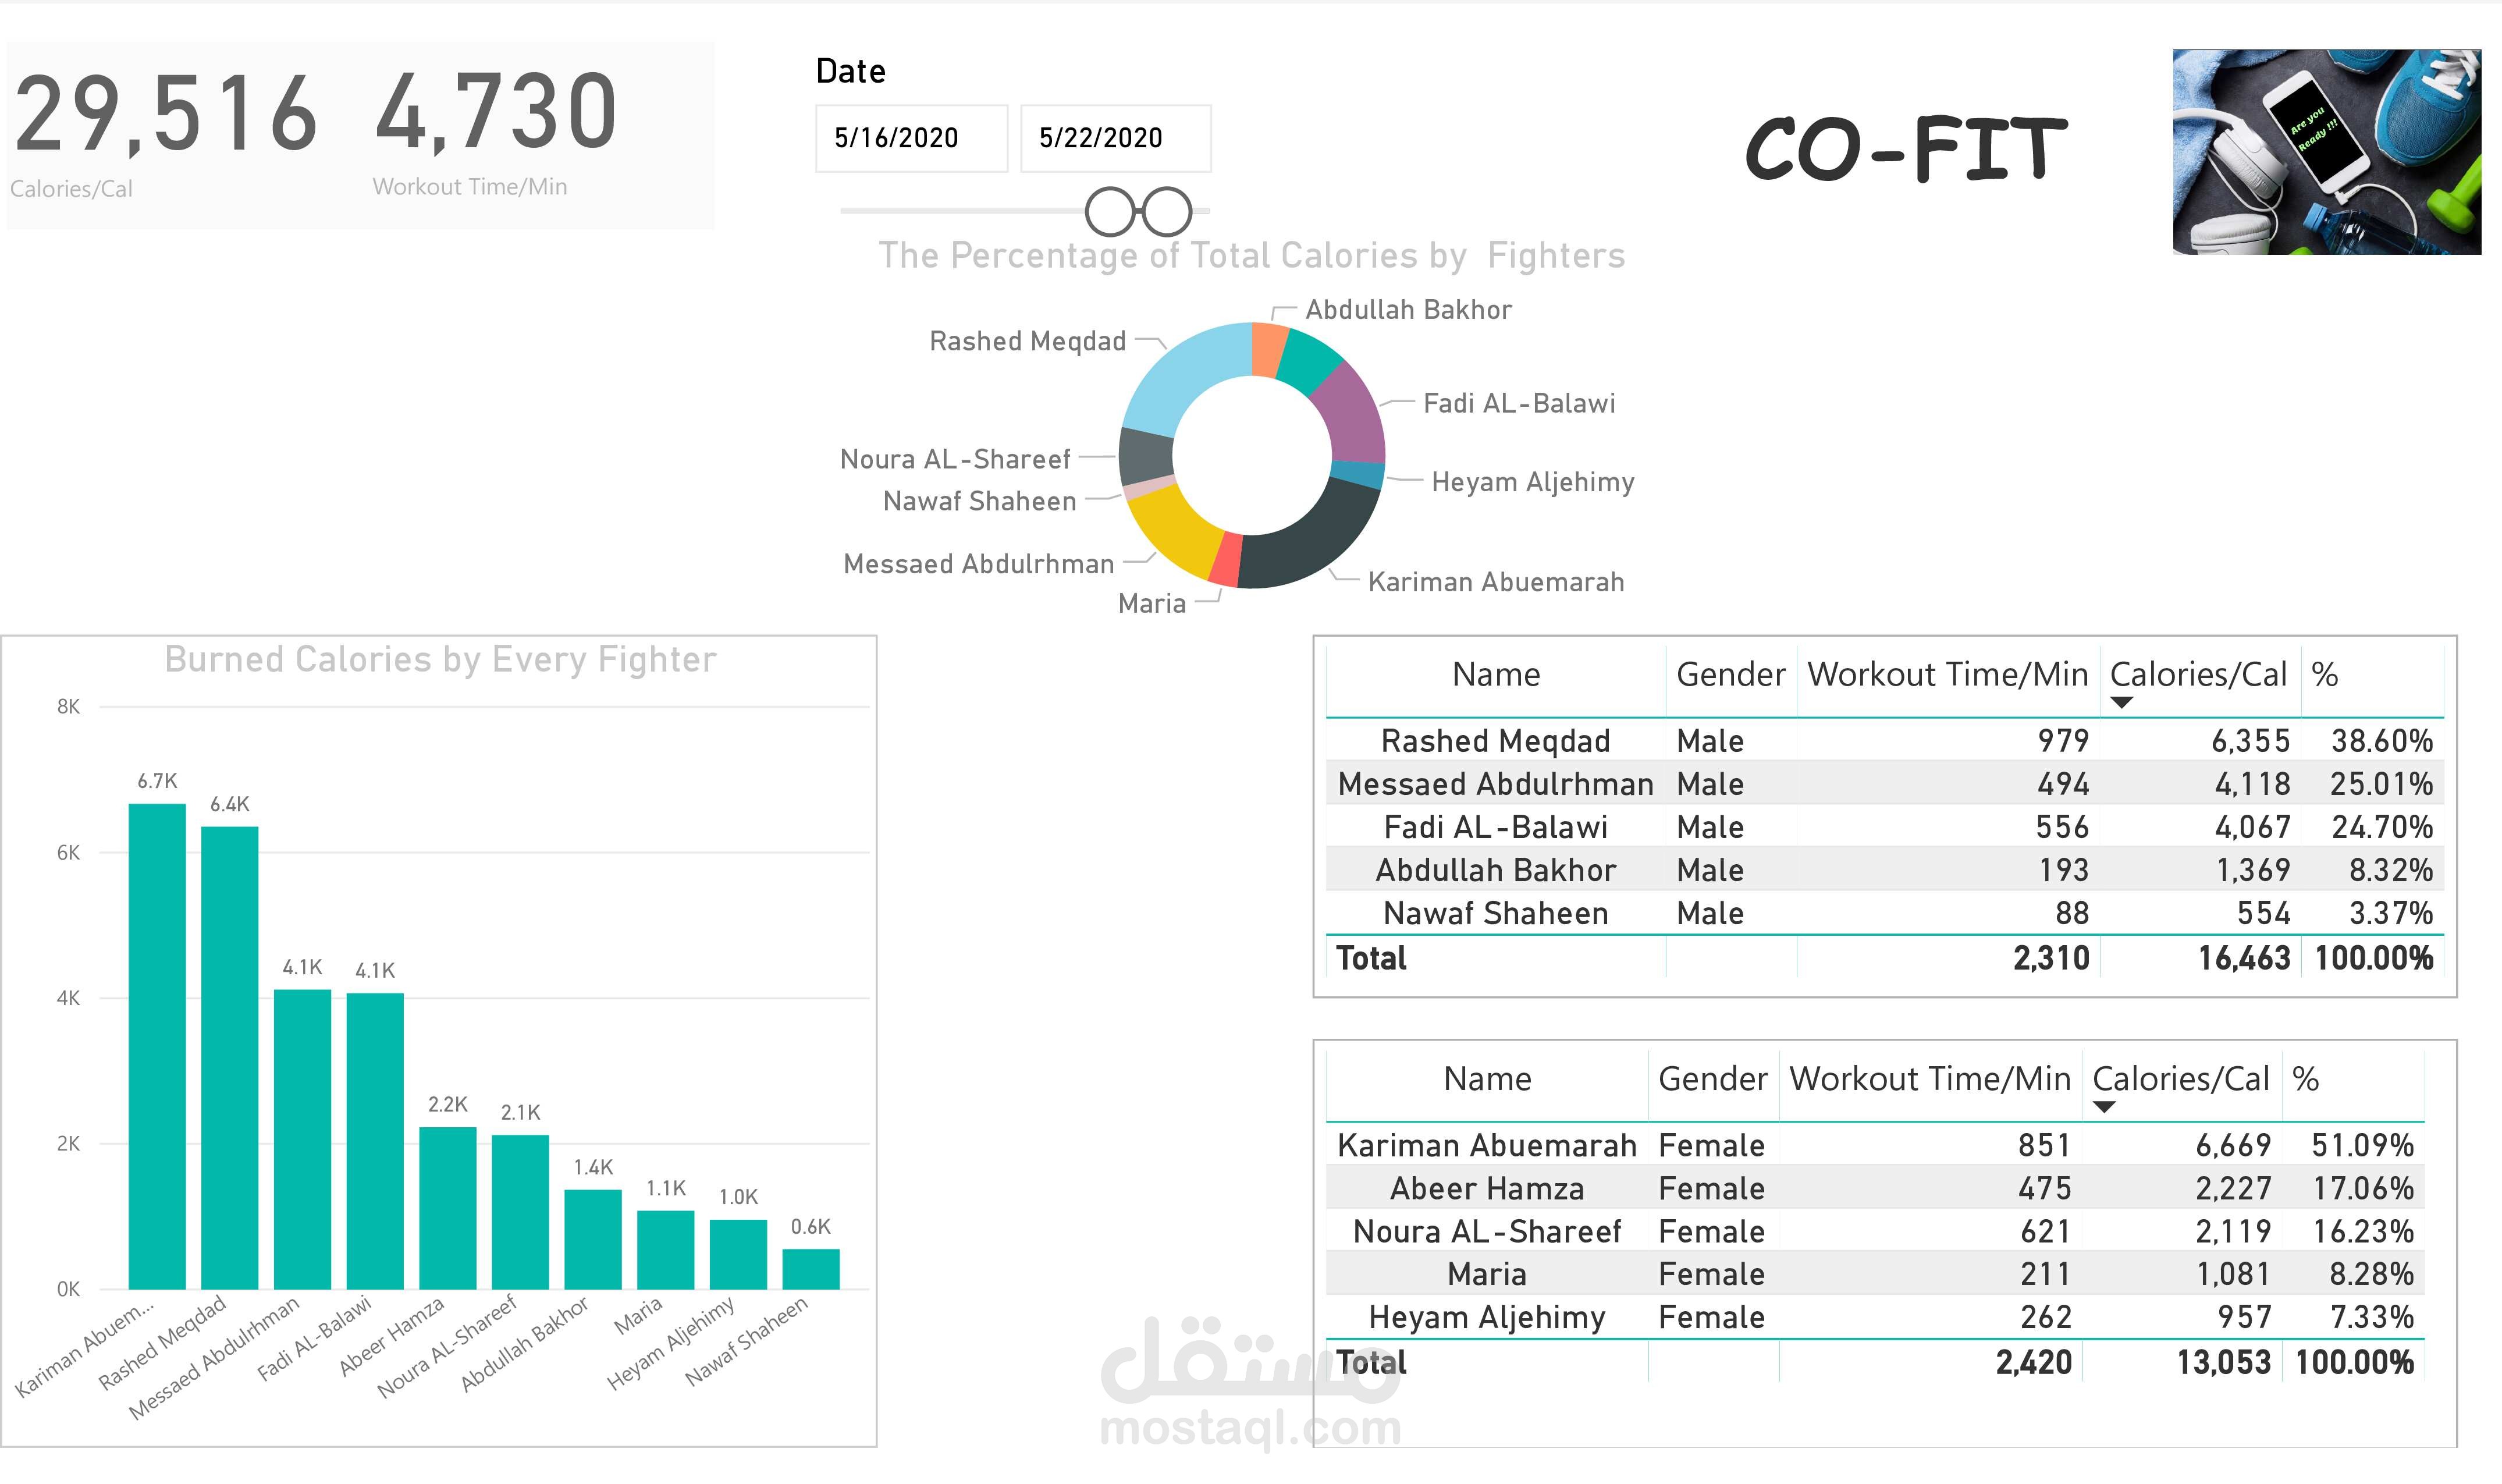Click the Noura AL-Shareef 2.1K bar

click(x=521, y=1212)
